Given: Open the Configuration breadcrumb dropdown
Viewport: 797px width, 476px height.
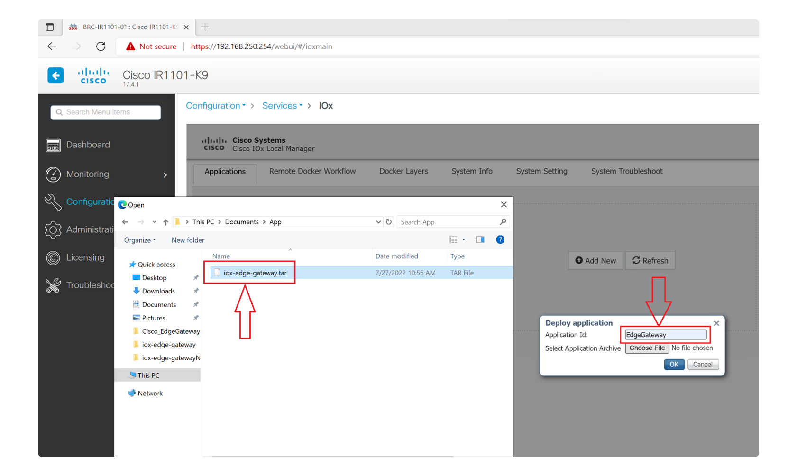Looking at the screenshot, I should tap(215, 106).
